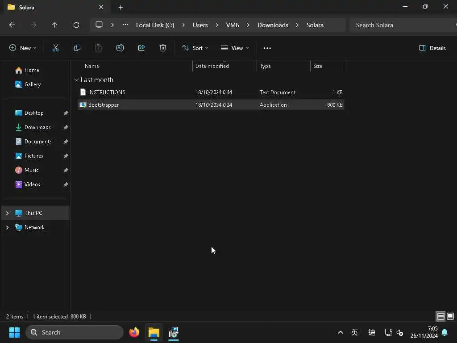
Task: Open the View dropdown
Action: click(x=235, y=48)
